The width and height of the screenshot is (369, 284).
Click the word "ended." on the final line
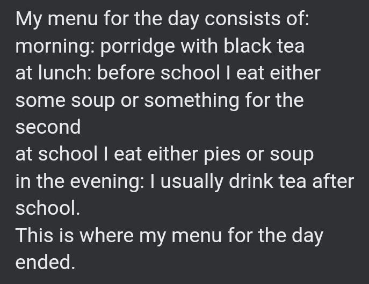(45, 262)
